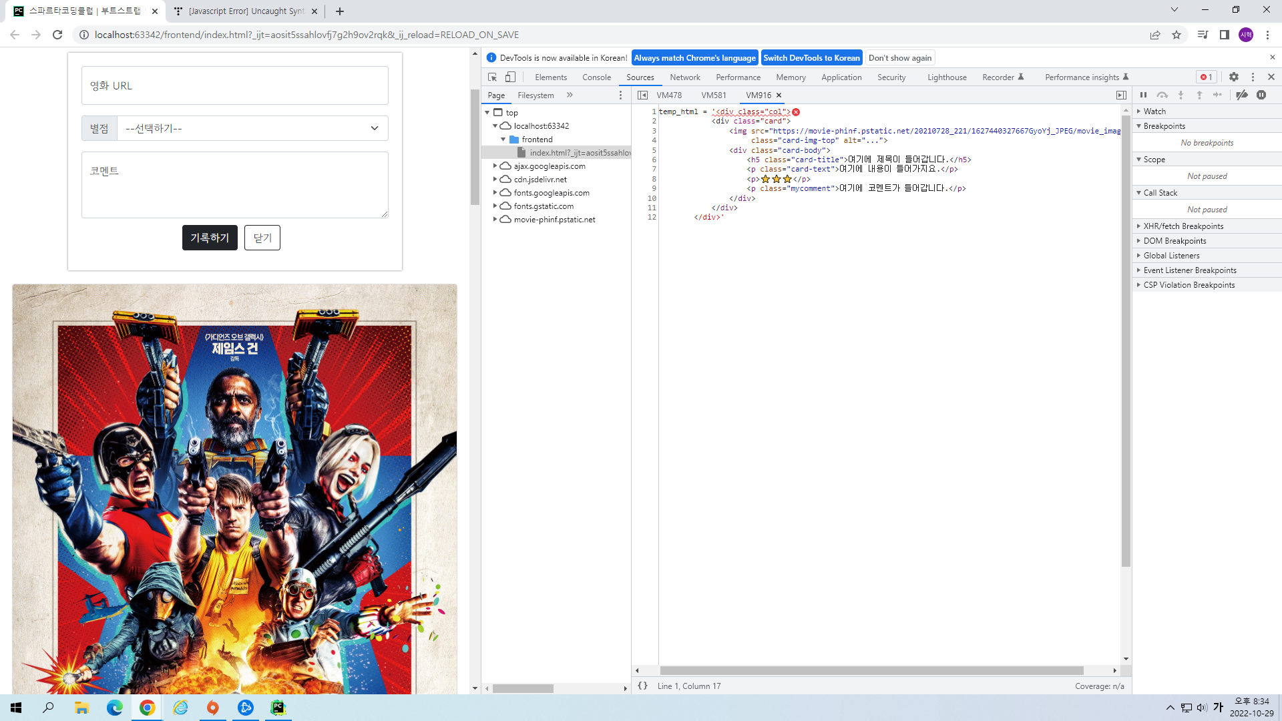This screenshot has height=721, width=1282.
Task: Hide the debugger sidebar
Action: (x=1121, y=95)
